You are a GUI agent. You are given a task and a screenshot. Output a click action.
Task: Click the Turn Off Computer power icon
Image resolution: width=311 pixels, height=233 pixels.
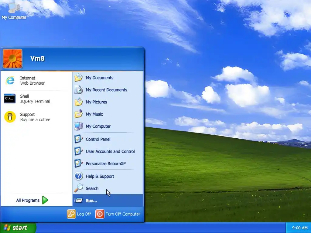(100, 214)
